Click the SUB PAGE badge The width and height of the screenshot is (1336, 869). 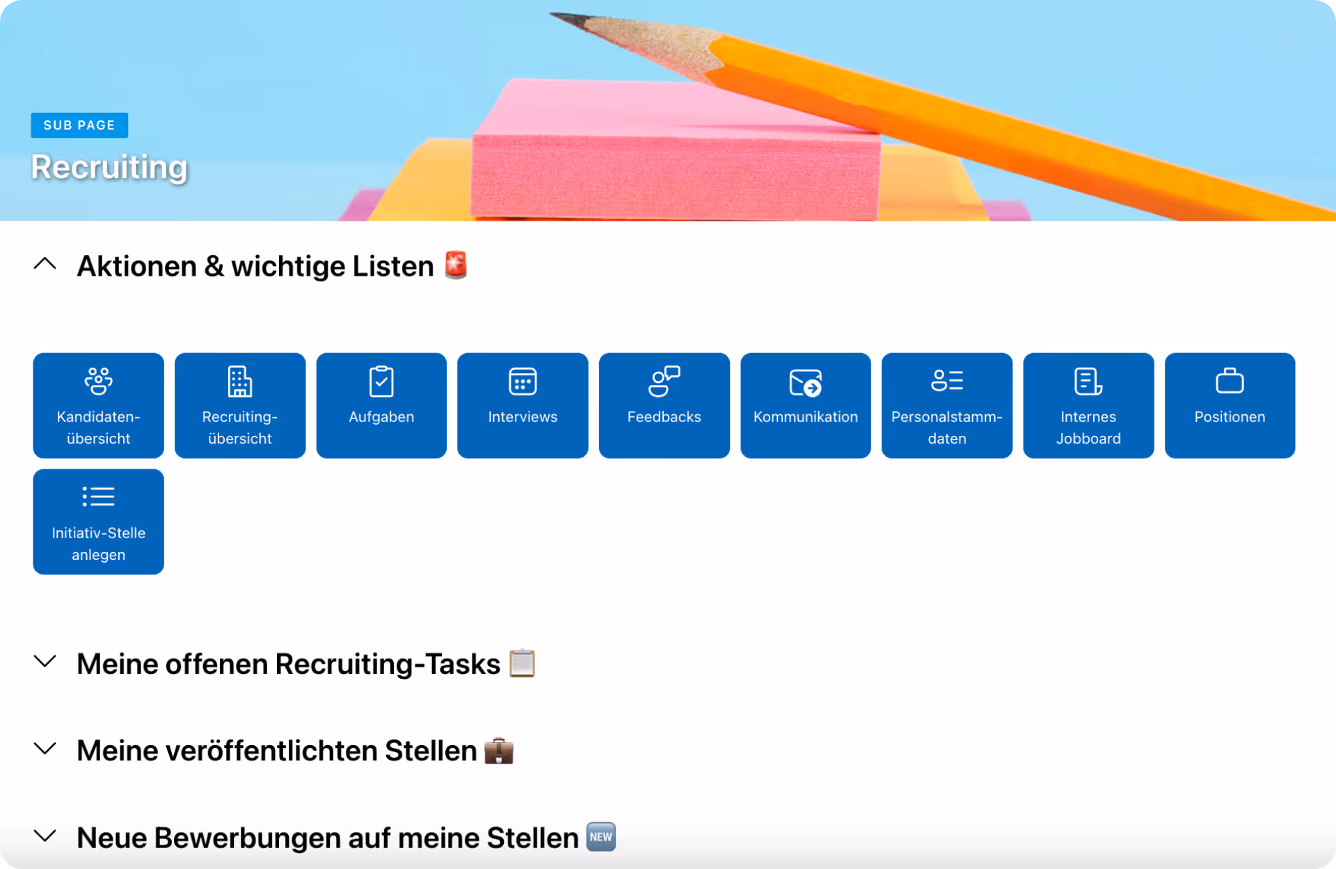pos(79,125)
